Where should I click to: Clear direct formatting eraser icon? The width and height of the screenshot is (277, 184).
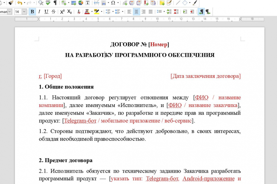[79, 12]
